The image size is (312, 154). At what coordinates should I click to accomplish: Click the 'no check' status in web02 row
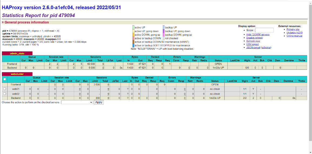point(215,94)
